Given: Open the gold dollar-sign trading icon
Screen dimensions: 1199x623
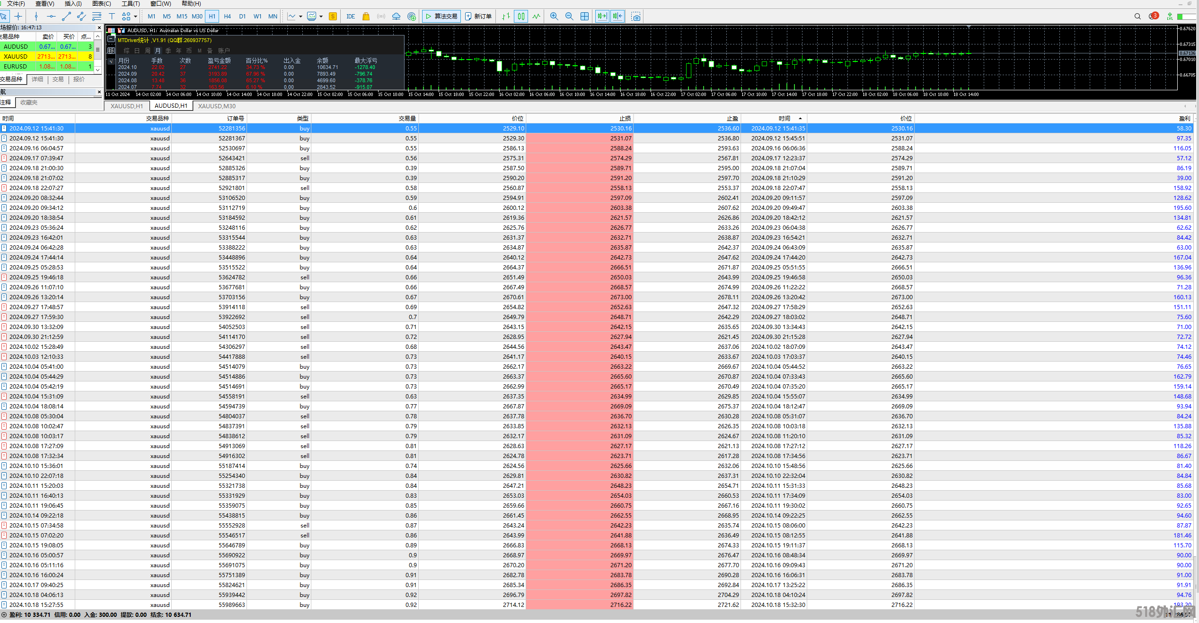Looking at the screenshot, I should click(333, 16).
